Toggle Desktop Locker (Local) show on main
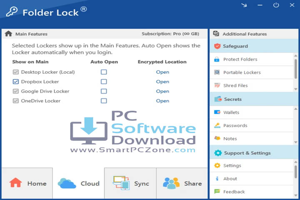The image size is (300, 200). coord(16,72)
